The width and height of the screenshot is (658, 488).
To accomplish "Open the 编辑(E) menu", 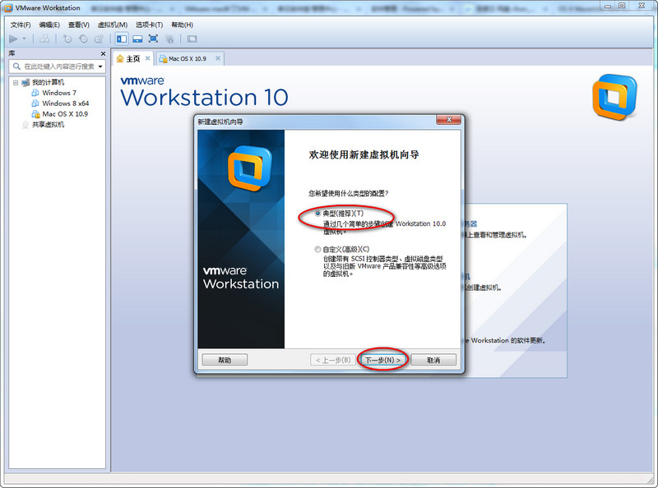I will [49, 25].
